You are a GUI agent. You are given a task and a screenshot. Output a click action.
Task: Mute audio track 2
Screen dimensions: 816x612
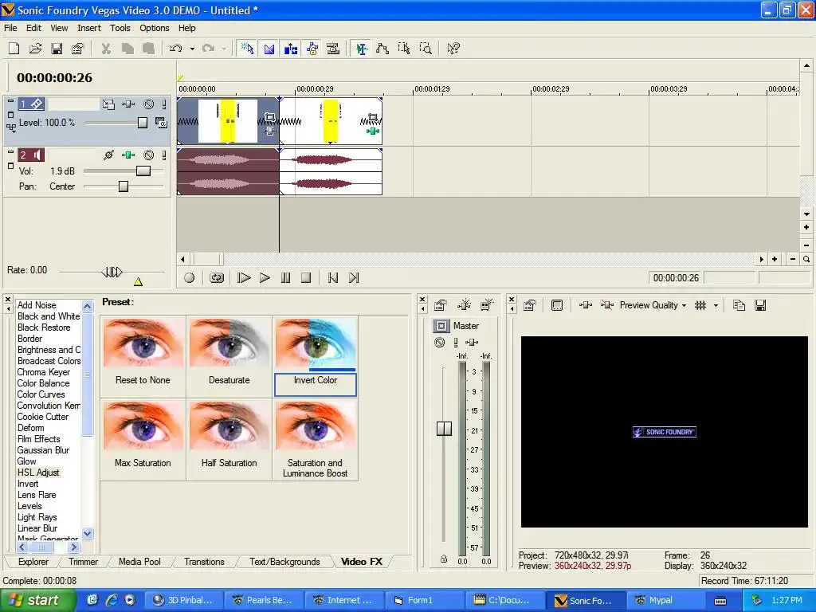pyautogui.click(x=149, y=155)
